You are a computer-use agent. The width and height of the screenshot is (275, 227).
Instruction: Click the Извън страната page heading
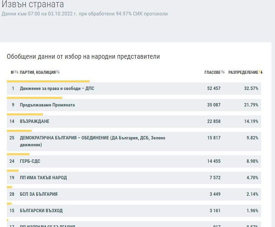click(33, 4)
